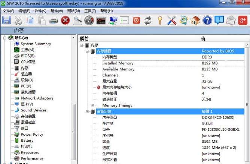Click the mail envelope toolbar icon
The image size is (250, 164).
(231, 20)
